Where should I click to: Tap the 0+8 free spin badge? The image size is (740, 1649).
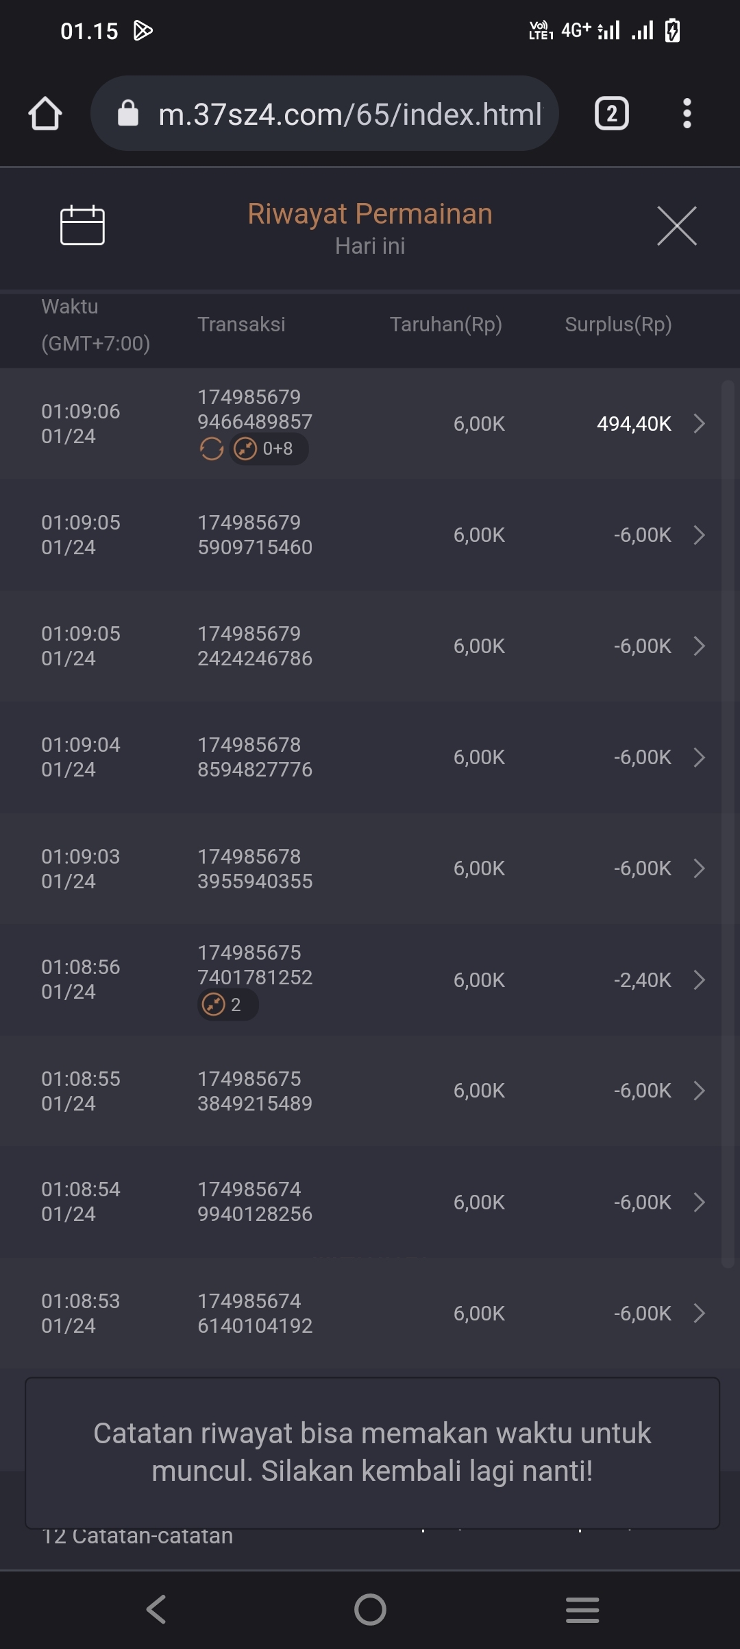pos(269,449)
